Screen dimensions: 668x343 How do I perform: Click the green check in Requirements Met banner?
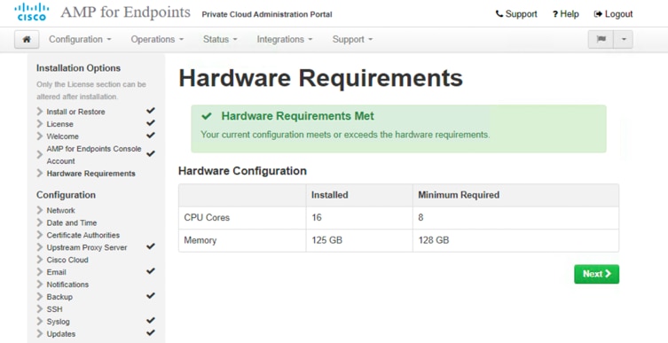pos(207,116)
